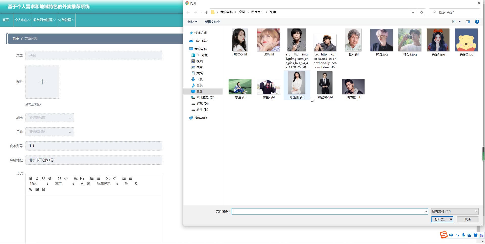Expand the address bar history dropdown
Viewport: 485px width, 244px height.
coord(413,12)
